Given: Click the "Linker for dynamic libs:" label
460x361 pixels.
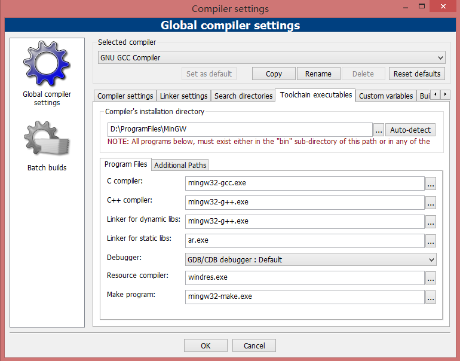Looking at the screenshot, I should point(143,219).
